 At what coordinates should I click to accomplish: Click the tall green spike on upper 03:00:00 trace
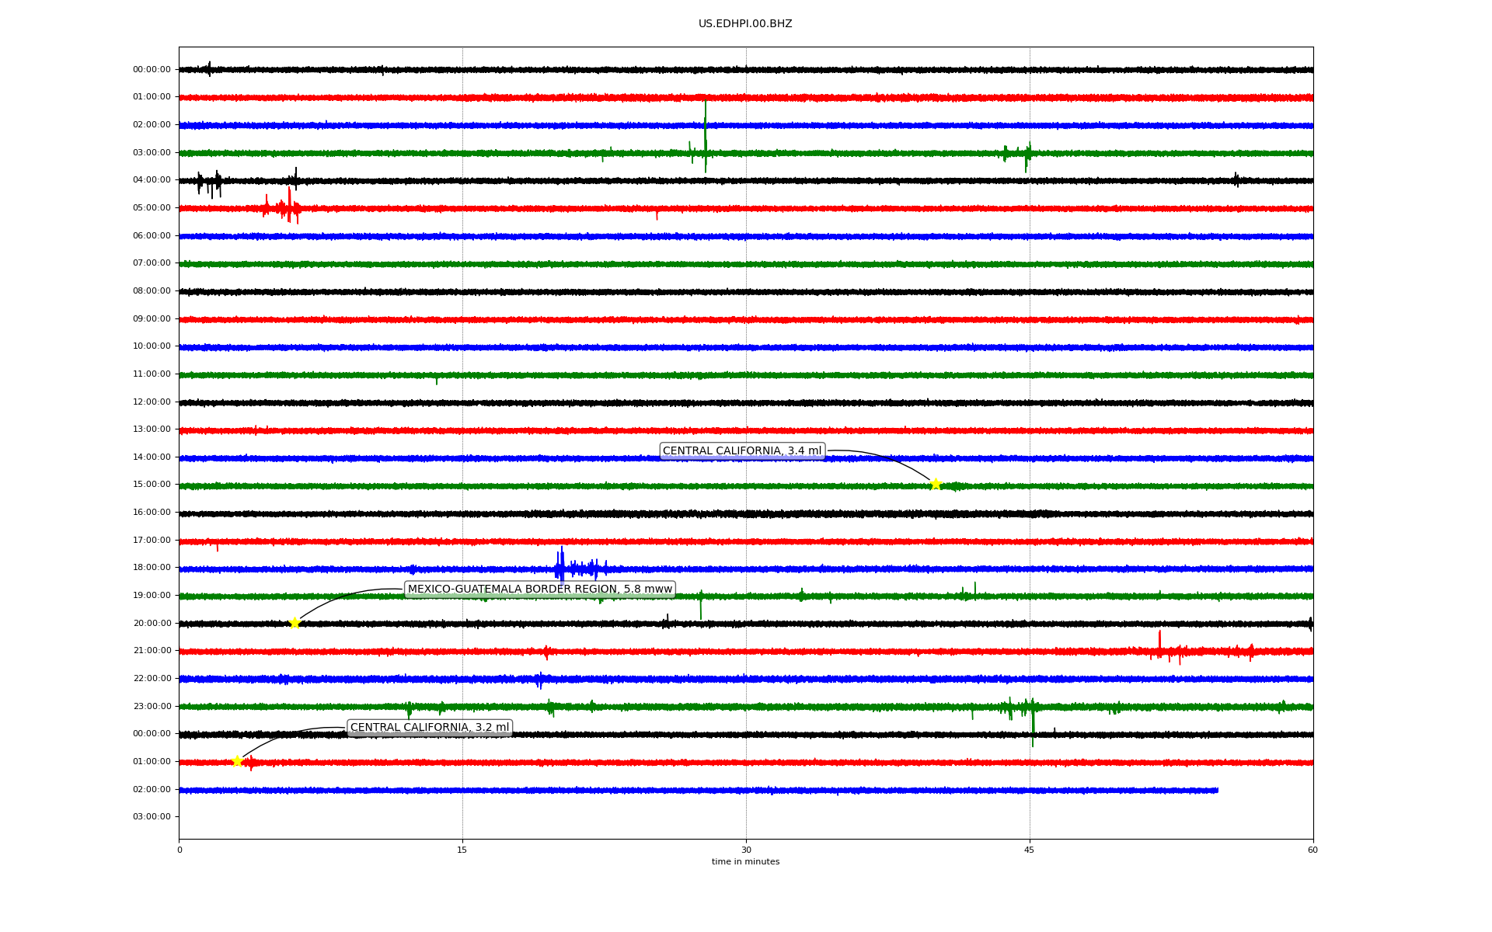click(x=705, y=136)
